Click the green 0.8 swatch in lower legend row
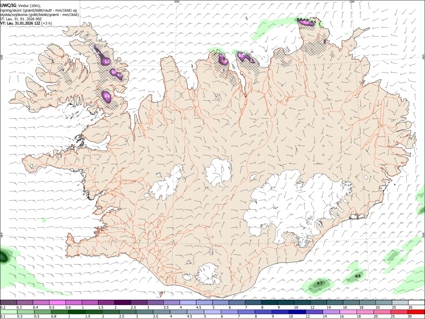The width and height of the screenshot is (425, 319). point(59,312)
